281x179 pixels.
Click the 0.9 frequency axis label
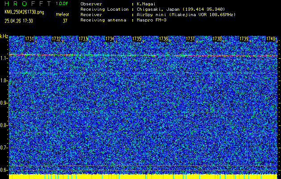3,103
